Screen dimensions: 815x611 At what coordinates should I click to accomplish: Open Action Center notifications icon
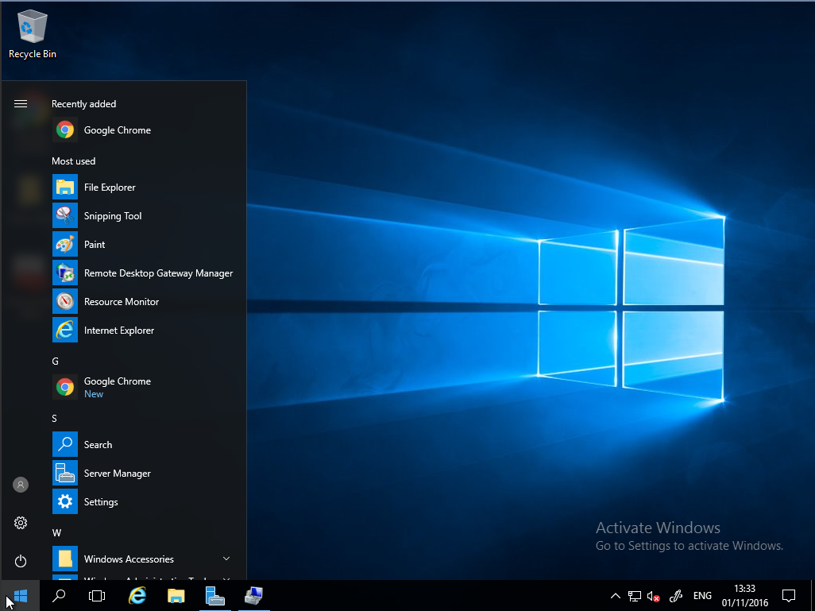point(789,596)
